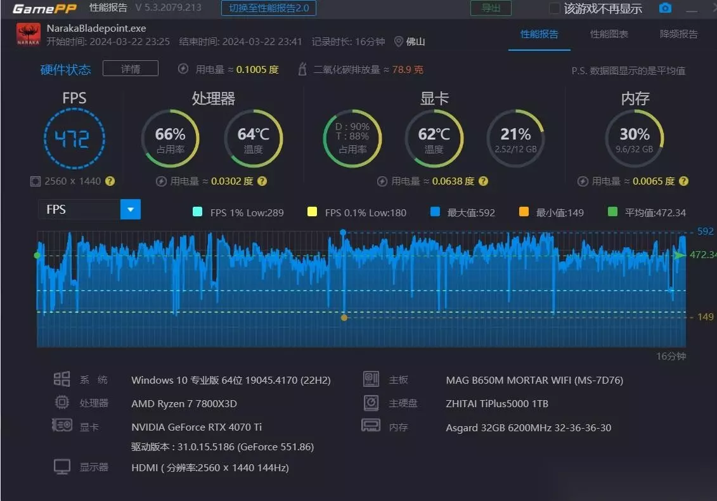The width and height of the screenshot is (717, 501).
Task: Click the driver version 31.0.15.5186 text
Action: 223,447
